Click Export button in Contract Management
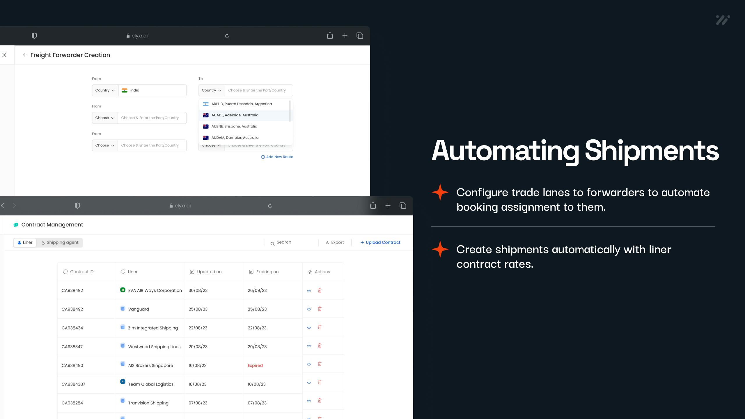The width and height of the screenshot is (745, 419). [334, 242]
